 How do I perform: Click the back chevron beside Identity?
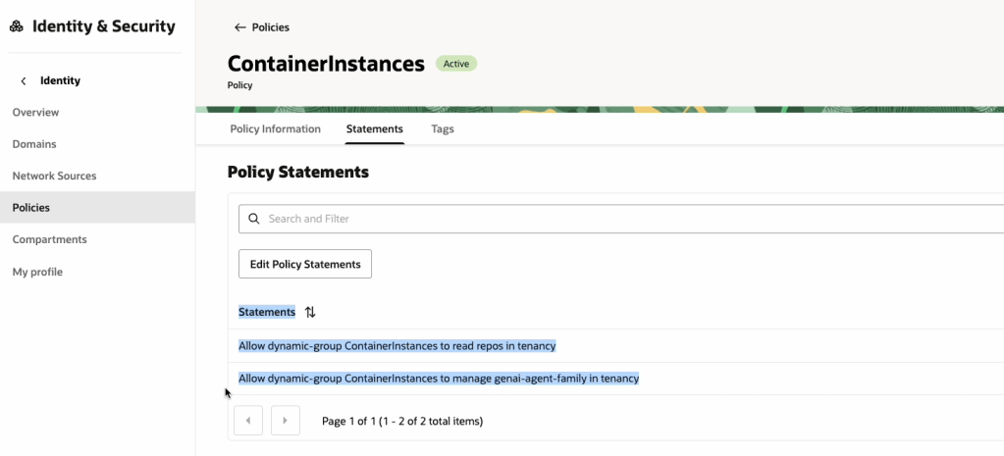24,81
